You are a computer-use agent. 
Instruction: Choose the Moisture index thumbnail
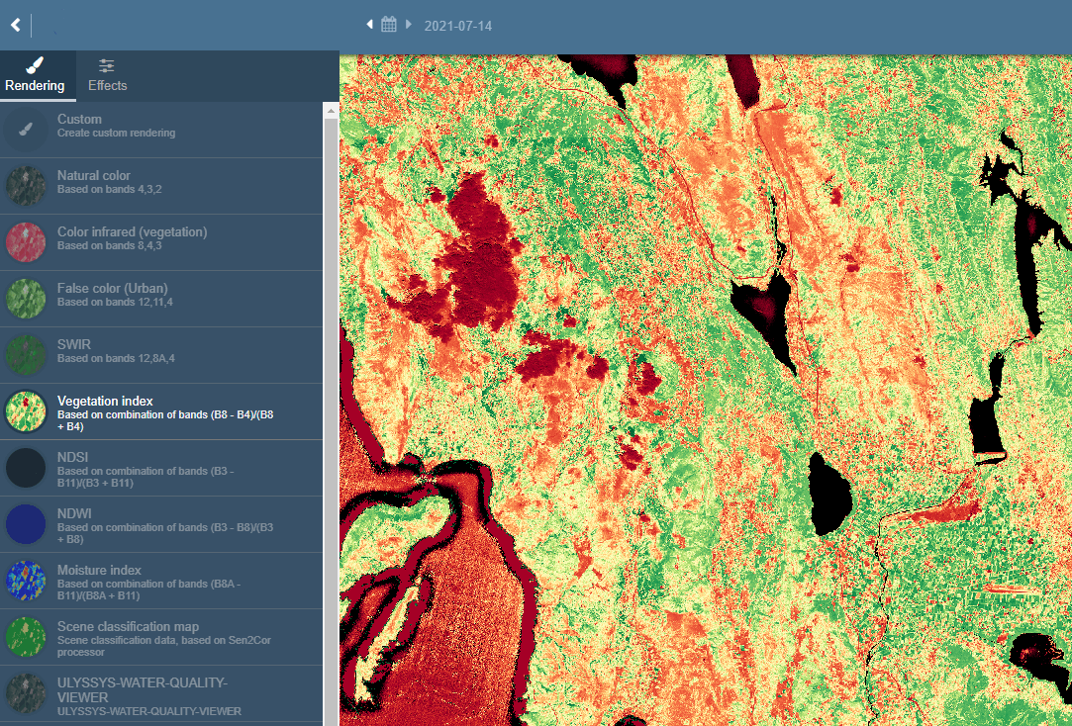pyautogui.click(x=26, y=580)
